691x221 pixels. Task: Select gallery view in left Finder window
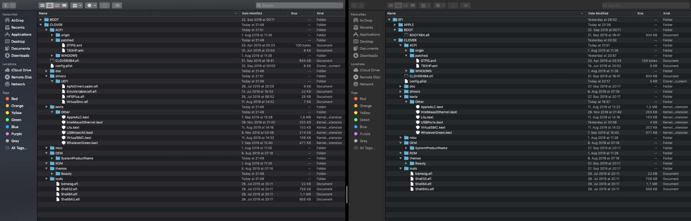[64, 5]
